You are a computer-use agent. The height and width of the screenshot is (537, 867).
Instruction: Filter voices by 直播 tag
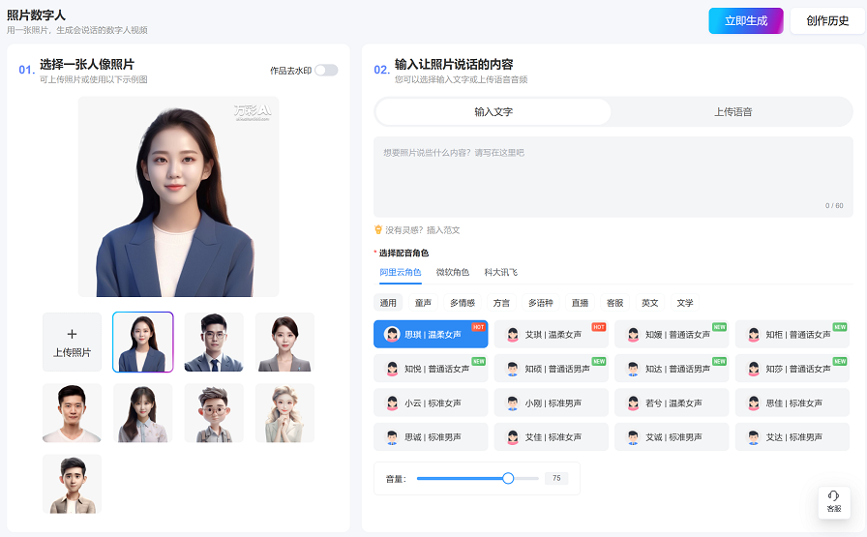click(x=580, y=303)
